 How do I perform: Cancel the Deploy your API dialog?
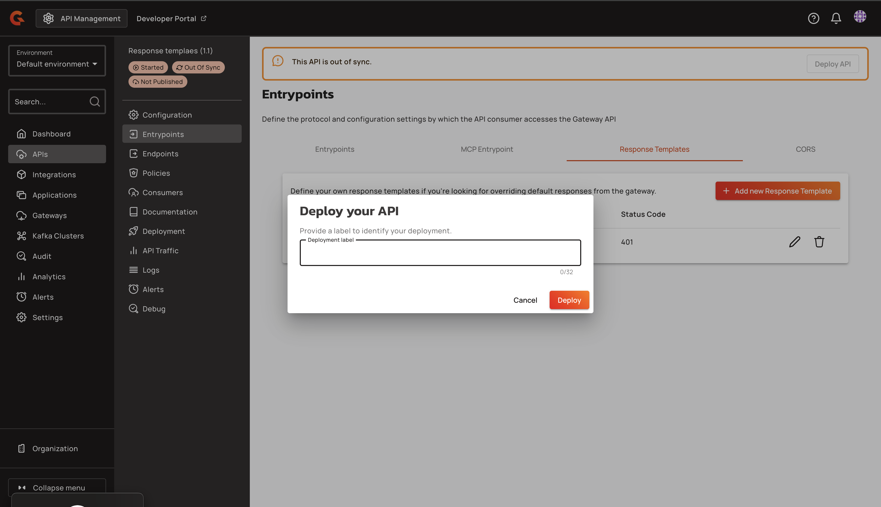click(x=525, y=300)
